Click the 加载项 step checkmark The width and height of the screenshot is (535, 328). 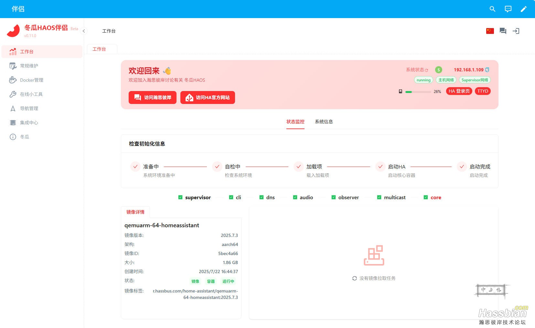(x=298, y=167)
